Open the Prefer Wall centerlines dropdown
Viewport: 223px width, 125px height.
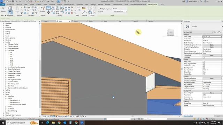click(120, 11)
